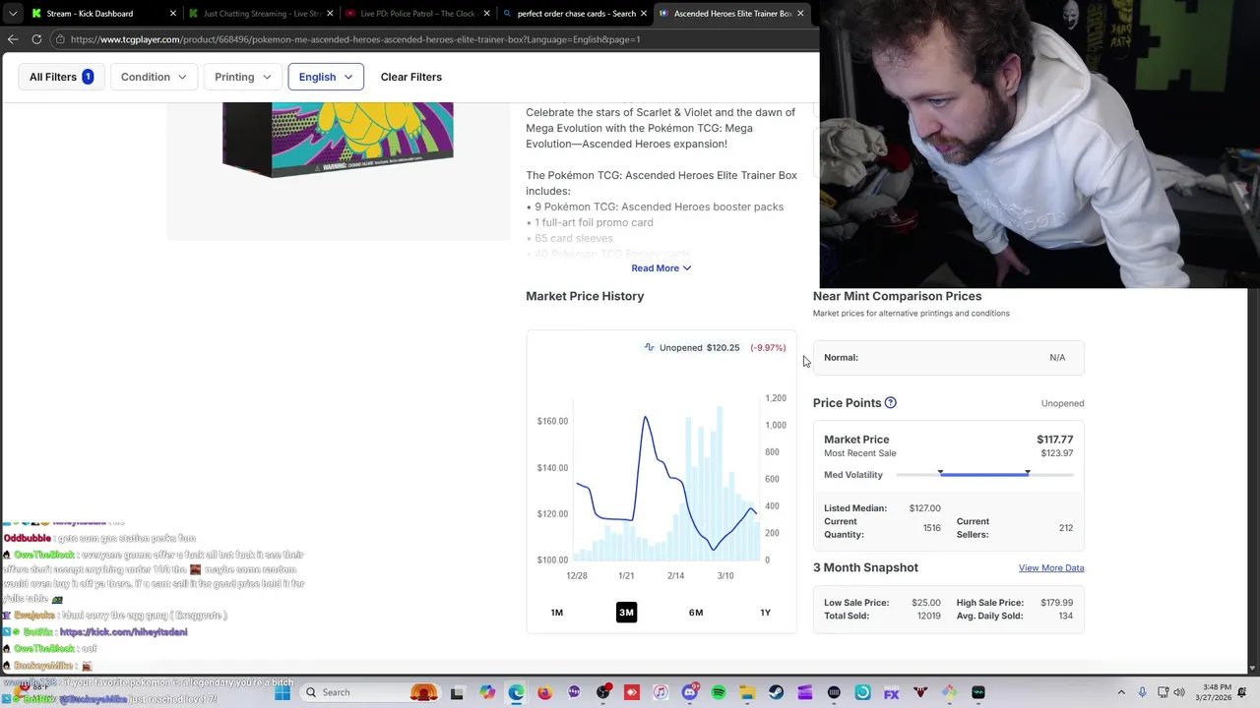Toggle Unopened series in chart legend
This screenshot has width=1260, height=708.
click(692, 347)
